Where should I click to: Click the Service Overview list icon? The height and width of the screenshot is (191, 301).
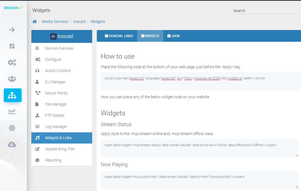pos(37,48)
